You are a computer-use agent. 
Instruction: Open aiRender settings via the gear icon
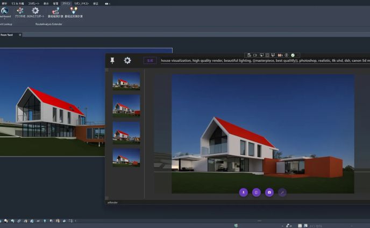point(127,60)
